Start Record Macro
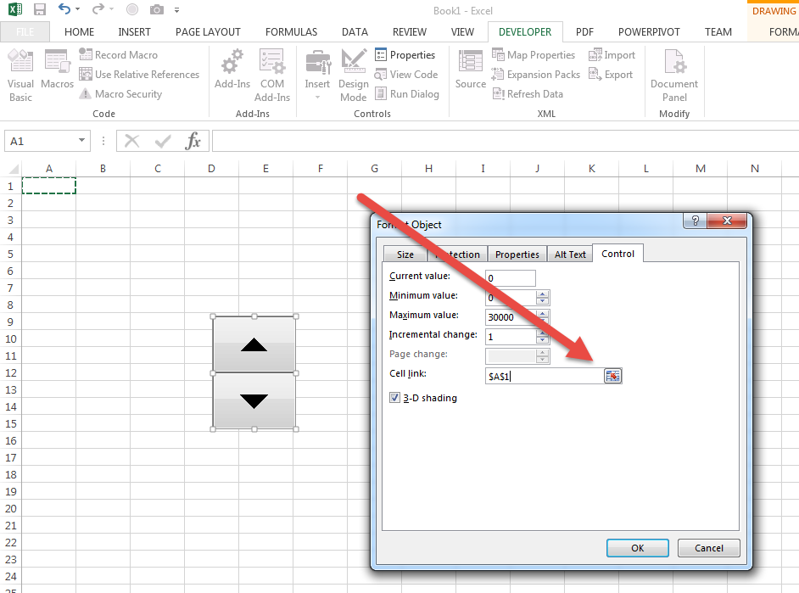This screenshot has height=593, width=799. [x=118, y=55]
